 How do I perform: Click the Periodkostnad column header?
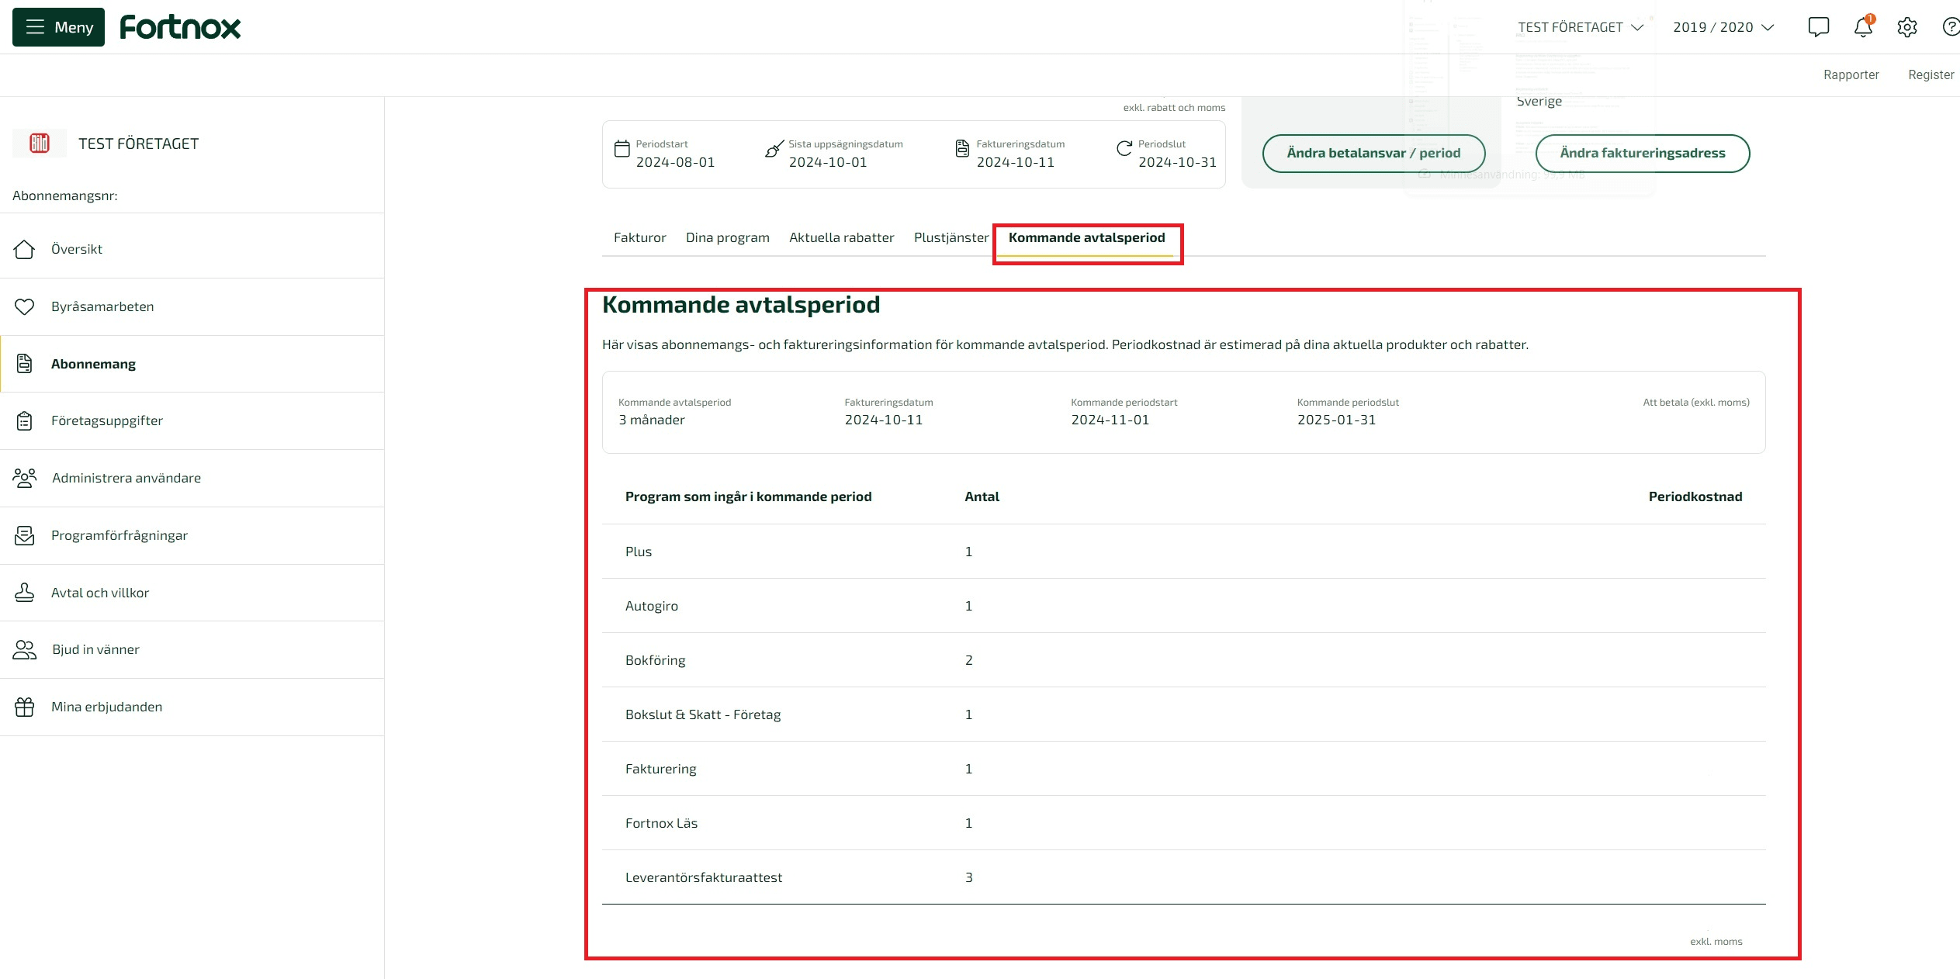coord(1695,496)
